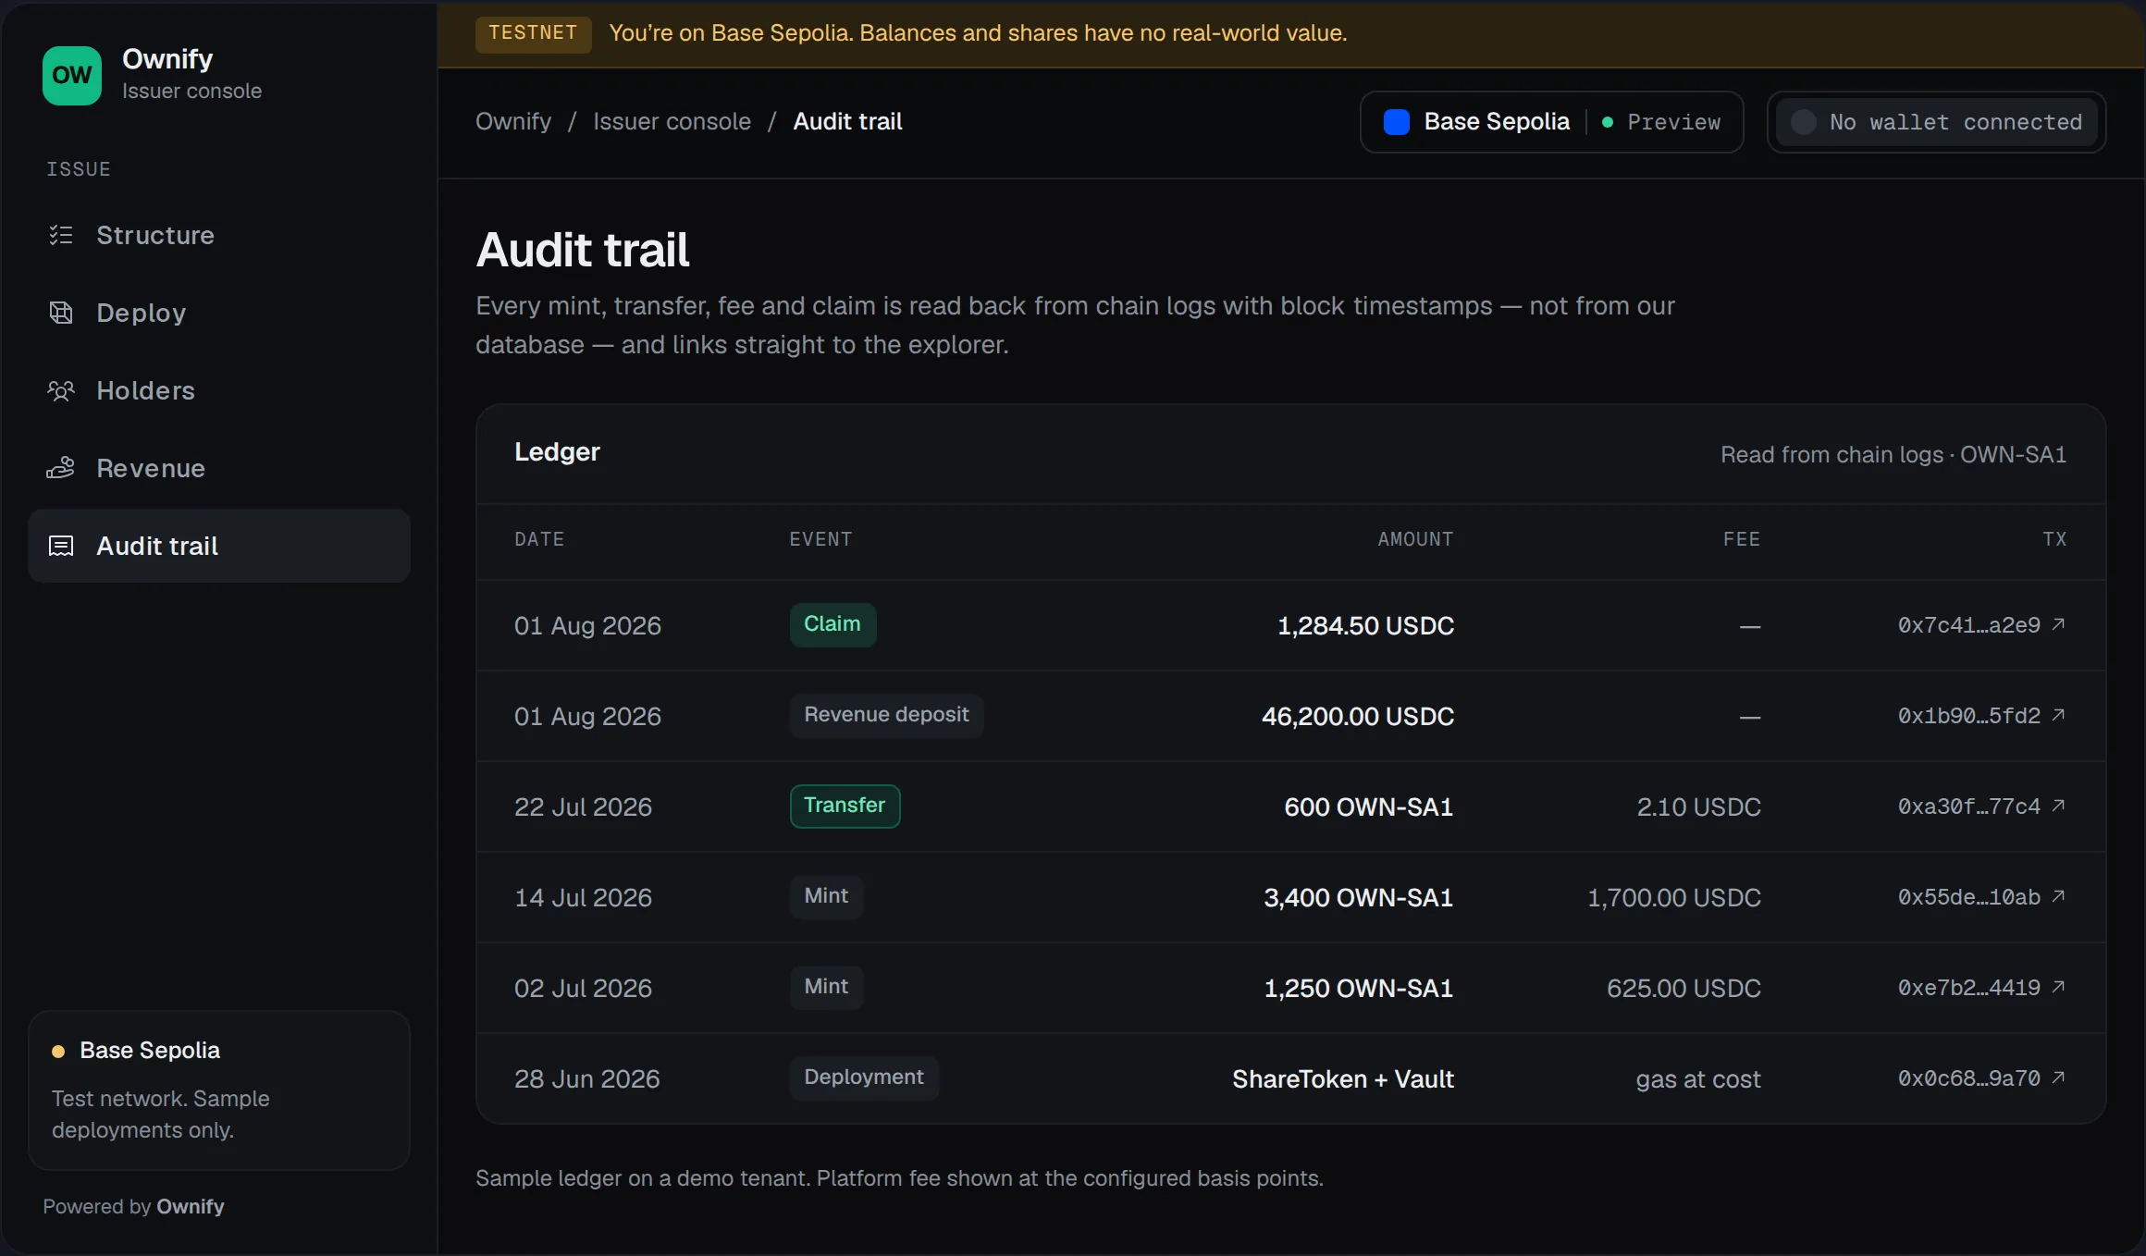This screenshot has height=1256, width=2146.
Task: Click the 1,250 OWN-SA1 amount
Action: (1359, 988)
